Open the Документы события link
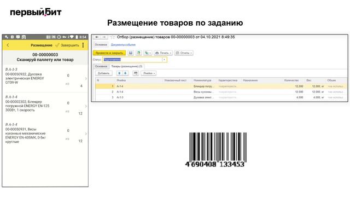 click(123, 45)
